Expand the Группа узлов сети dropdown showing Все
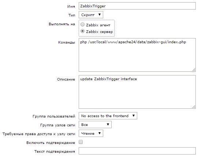198x156 pixels. tap(95, 125)
